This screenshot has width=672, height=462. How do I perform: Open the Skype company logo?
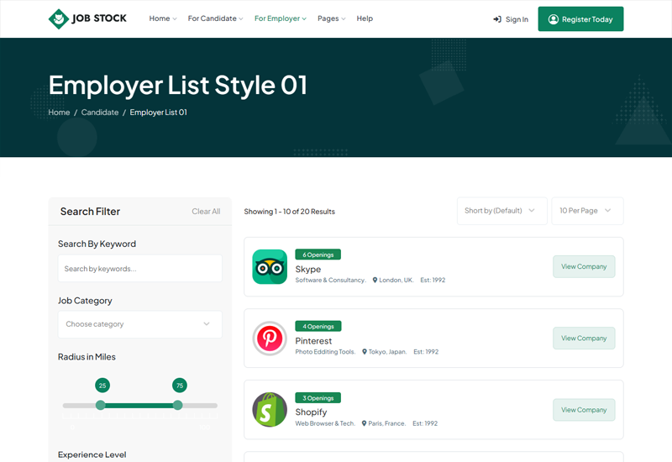[270, 266]
